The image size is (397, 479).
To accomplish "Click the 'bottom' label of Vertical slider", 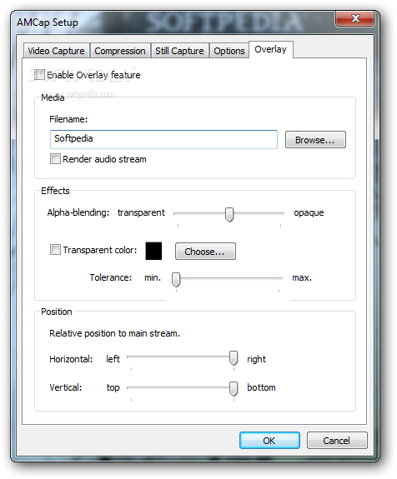I will 261,387.
